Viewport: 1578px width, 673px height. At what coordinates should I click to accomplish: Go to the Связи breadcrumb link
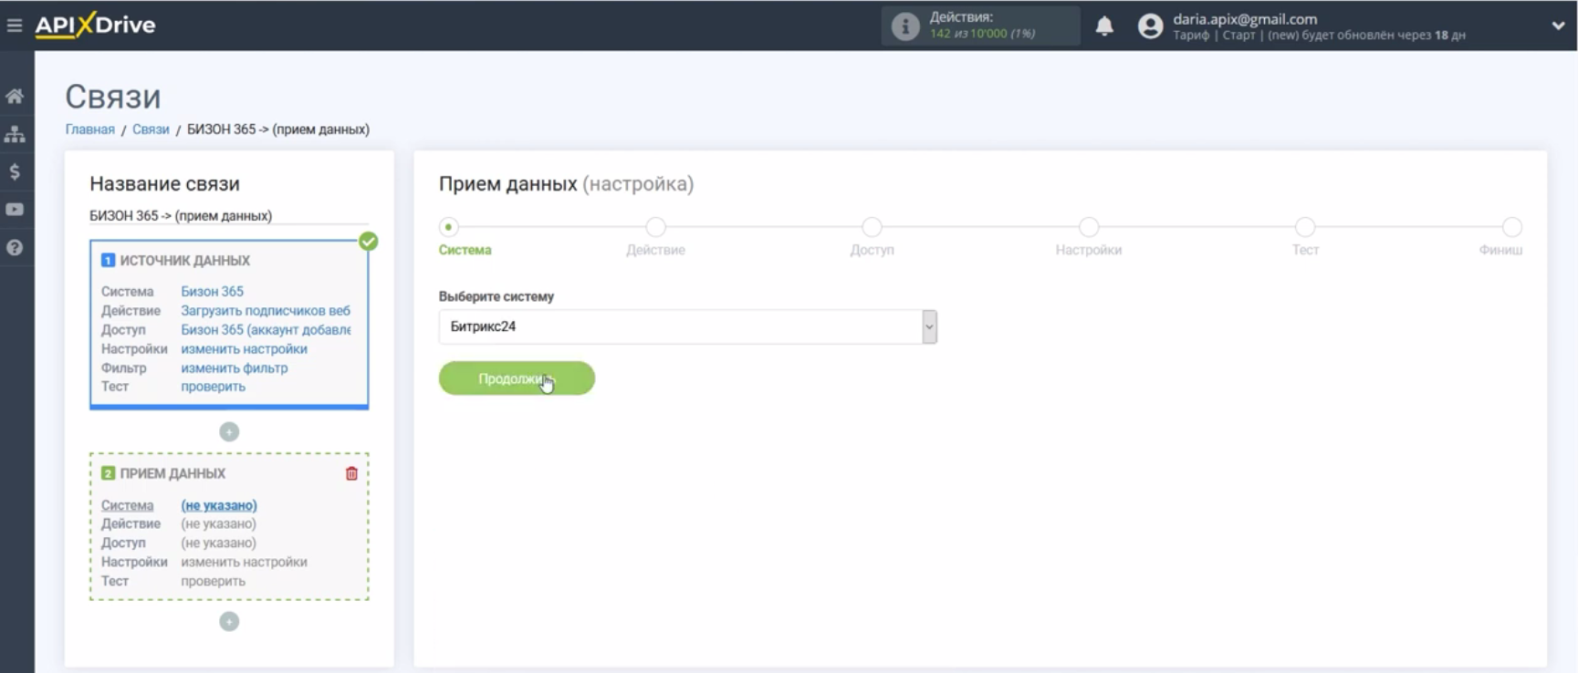click(x=151, y=129)
